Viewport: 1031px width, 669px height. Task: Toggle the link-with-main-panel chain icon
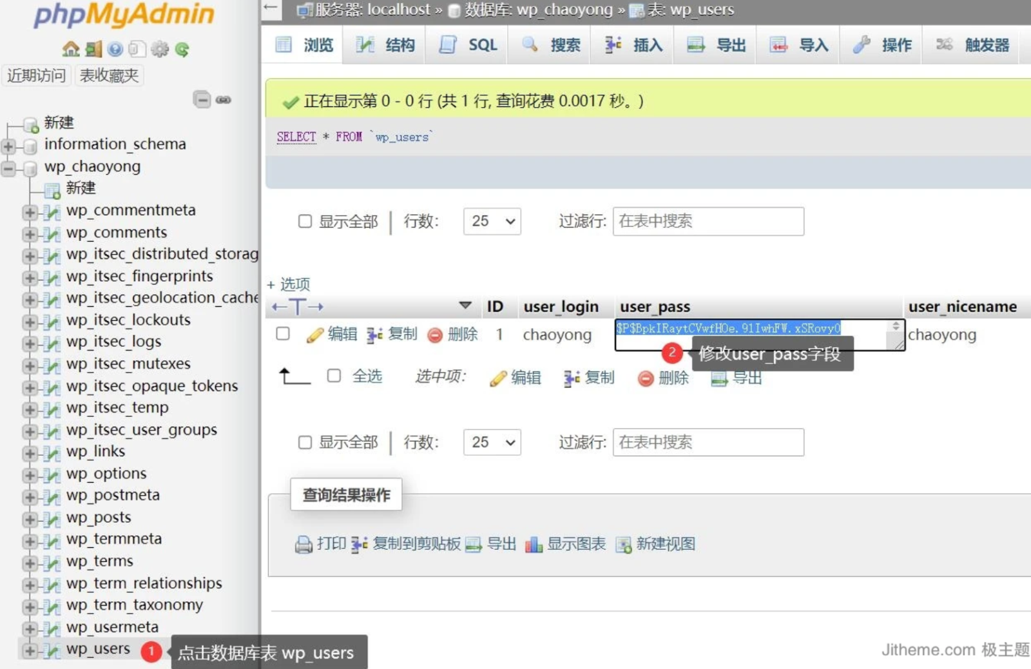click(224, 99)
